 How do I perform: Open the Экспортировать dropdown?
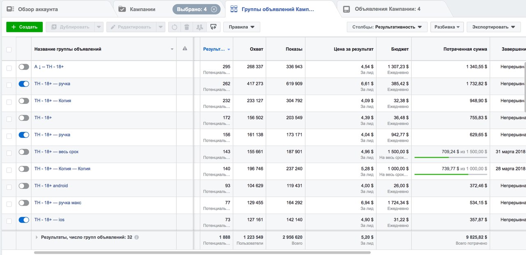pos(493,27)
